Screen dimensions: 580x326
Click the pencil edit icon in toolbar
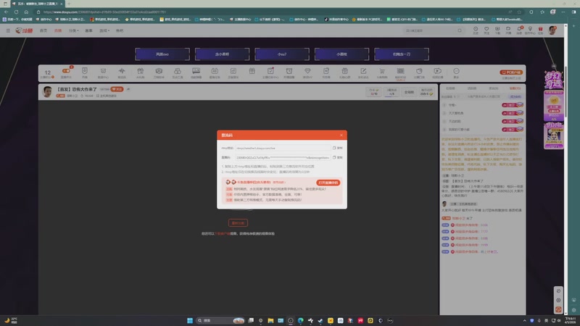coord(363,71)
